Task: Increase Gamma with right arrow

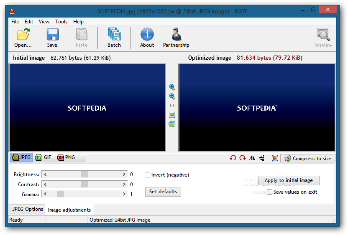Action: [x=124, y=194]
